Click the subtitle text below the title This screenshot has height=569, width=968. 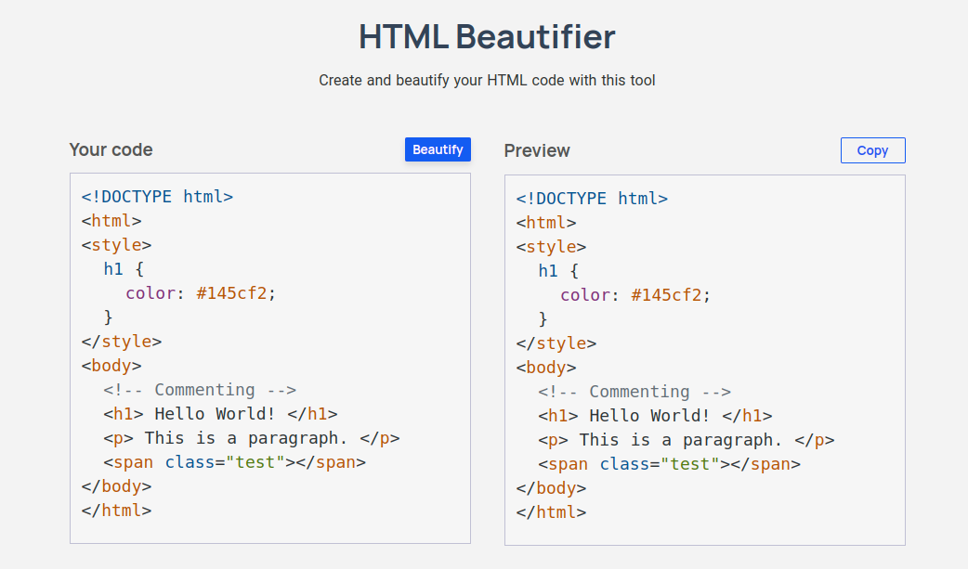487,81
